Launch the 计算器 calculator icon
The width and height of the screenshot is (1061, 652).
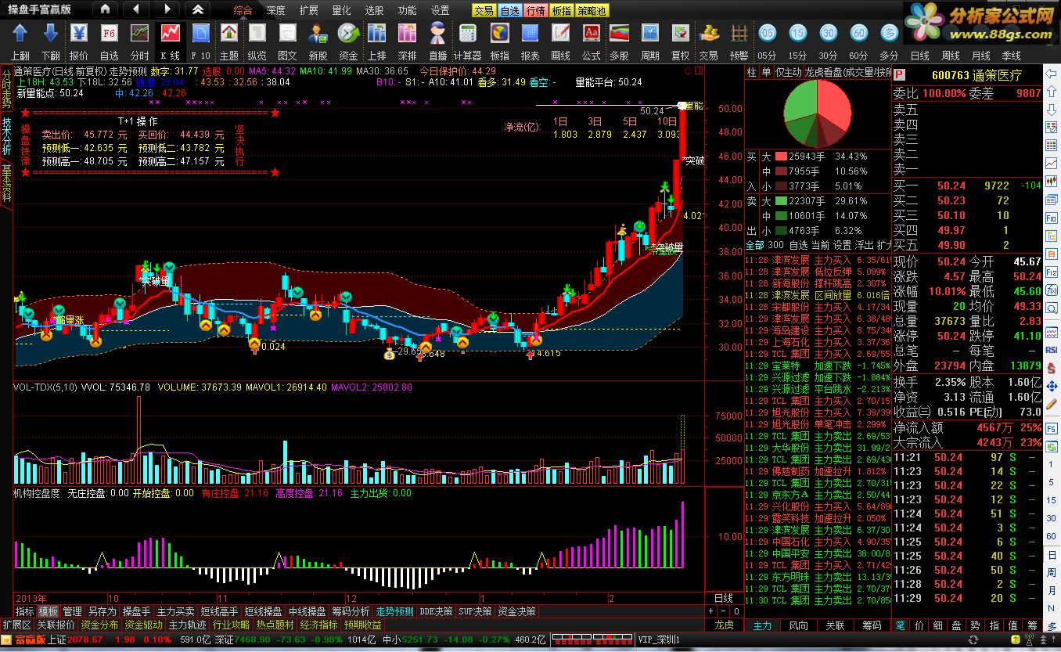(x=467, y=34)
